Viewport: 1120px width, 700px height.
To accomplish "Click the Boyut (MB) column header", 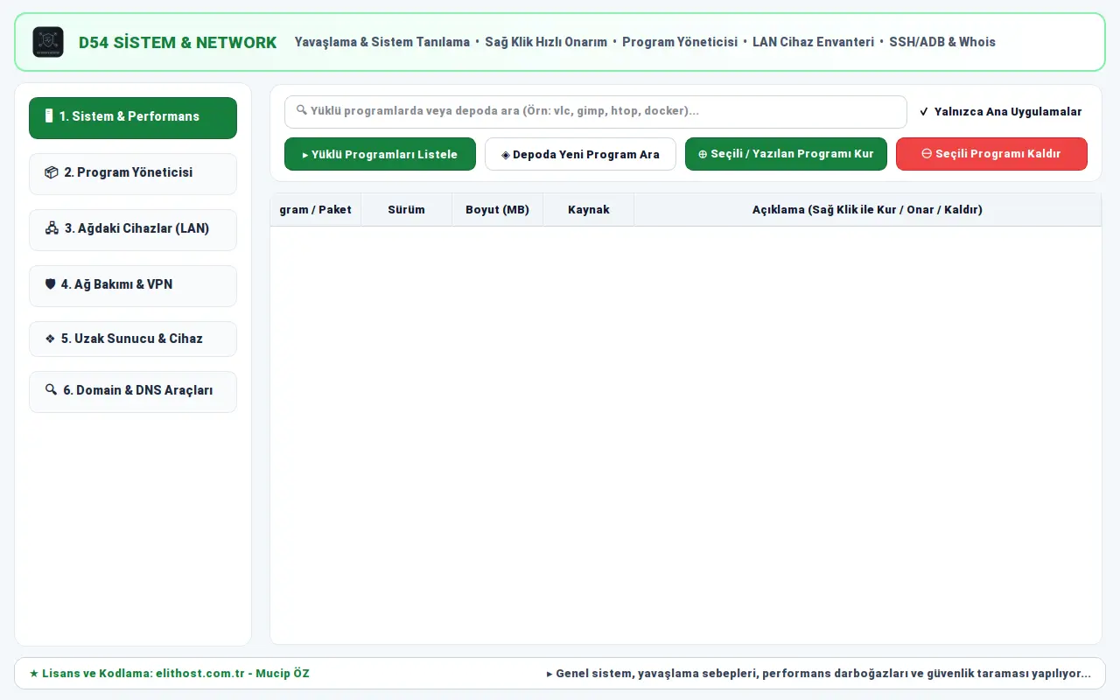I will (x=498, y=210).
